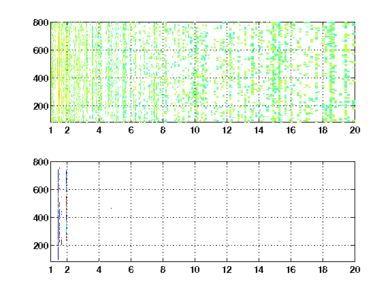Click x-axis label 8 under top plot
Image resolution: width=392 pixels, height=294 pixels.
163,130
